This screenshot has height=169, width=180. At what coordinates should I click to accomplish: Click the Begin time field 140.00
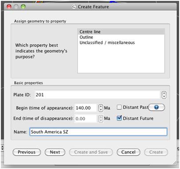[86, 108]
